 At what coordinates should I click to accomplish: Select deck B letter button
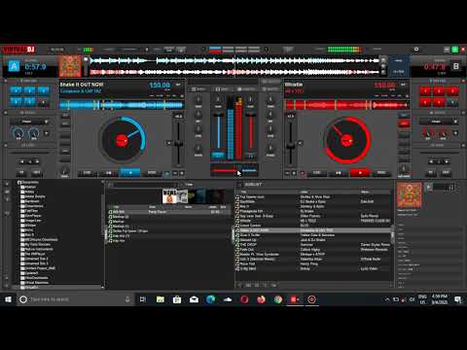pos(455,66)
